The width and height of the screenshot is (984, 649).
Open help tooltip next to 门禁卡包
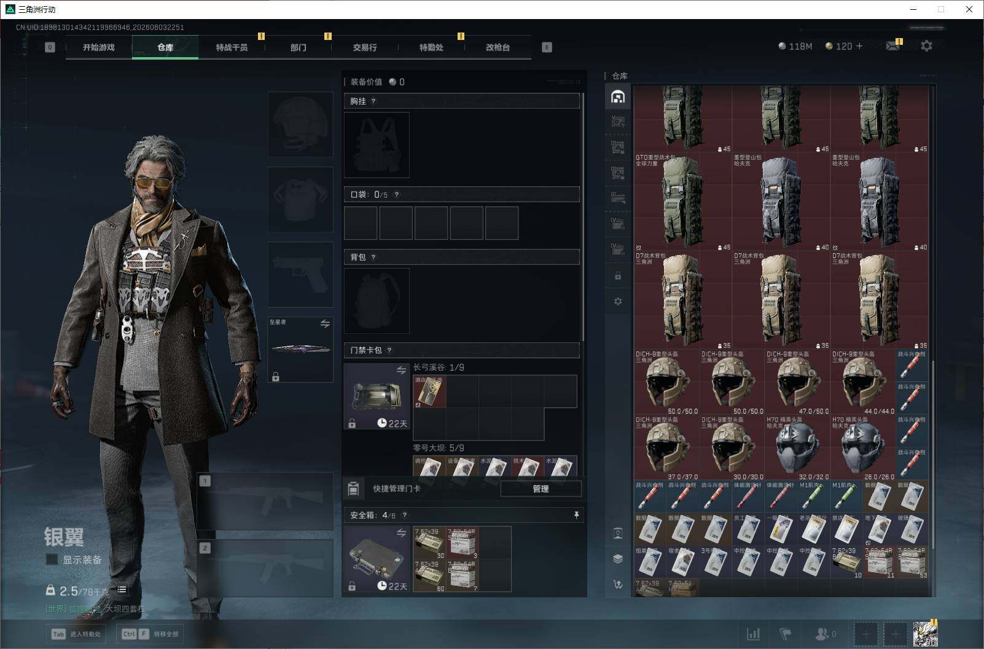389,350
